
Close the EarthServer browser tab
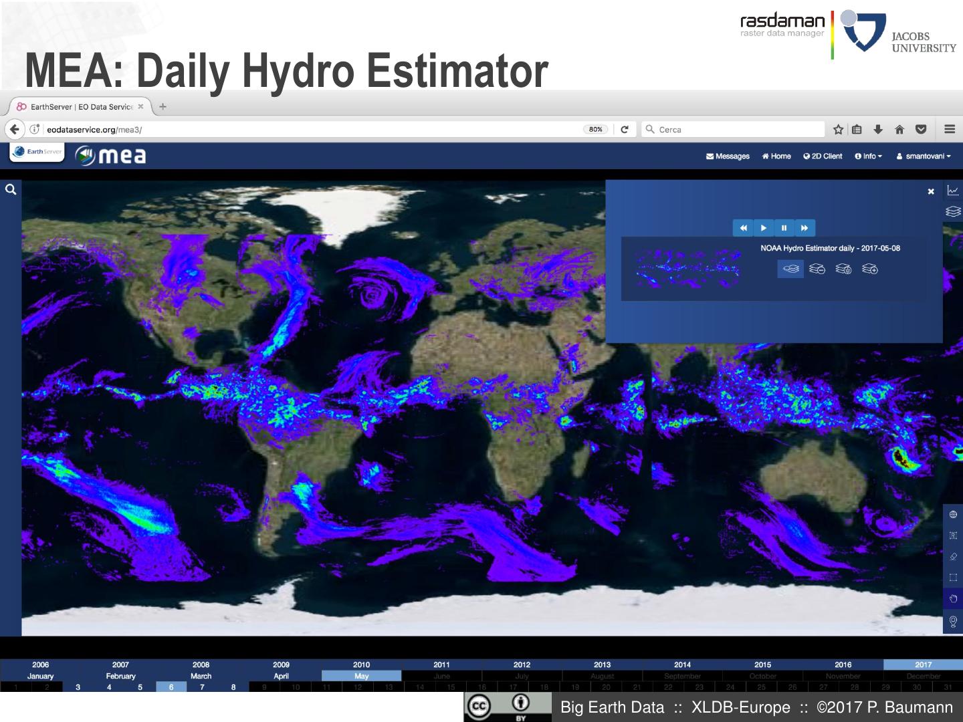(140, 107)
